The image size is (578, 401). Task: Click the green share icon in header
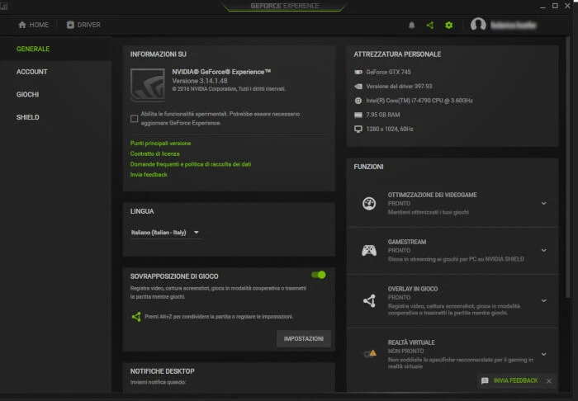click(x=430, y=25)
